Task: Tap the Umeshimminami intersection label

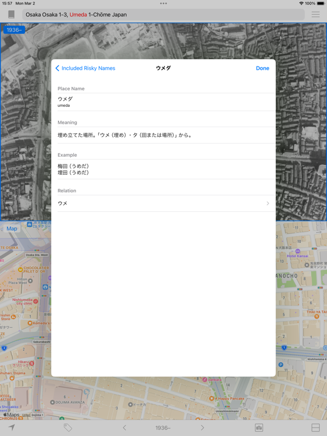Action: [x=227, y=411]
